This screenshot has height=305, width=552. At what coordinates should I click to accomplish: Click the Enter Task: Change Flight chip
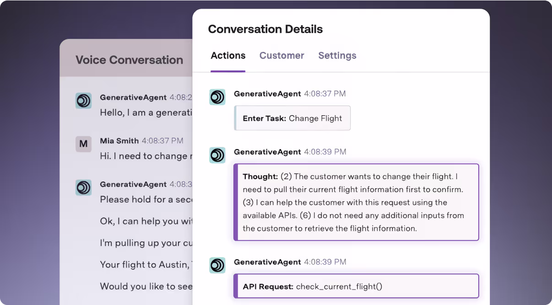[292, 118]
